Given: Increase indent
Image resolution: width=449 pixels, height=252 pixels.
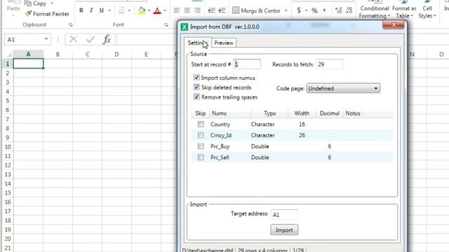Looking at the screenshot, I should (x=222, y=10).
